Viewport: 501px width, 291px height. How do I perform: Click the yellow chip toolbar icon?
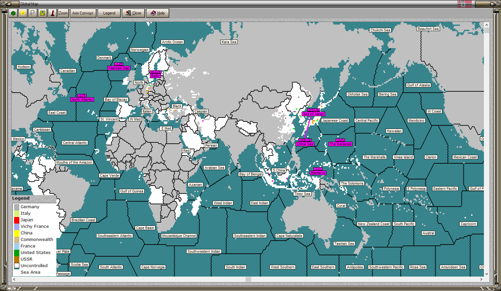coord(42,13)
